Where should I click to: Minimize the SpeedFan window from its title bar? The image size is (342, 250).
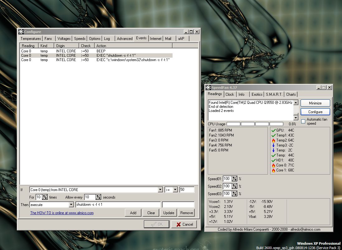point(319,88)
